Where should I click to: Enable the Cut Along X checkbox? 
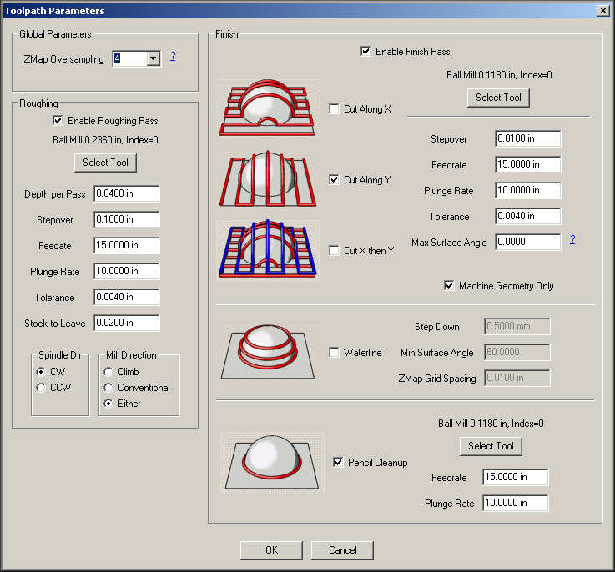(335, 109)
